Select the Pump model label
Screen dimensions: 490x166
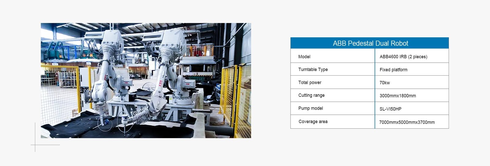coord(311,108)
